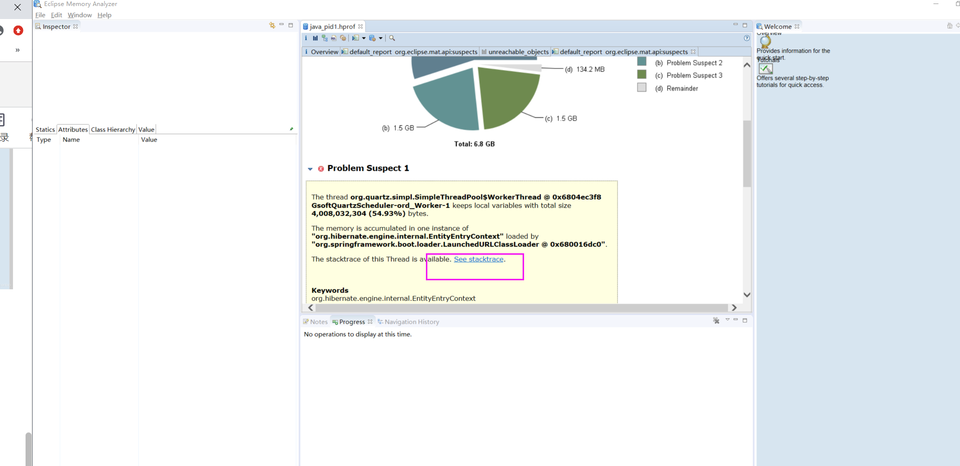The width and height of the screenshot is (960, 466).
Task: Minimize the Progress view panel
Action: (736, 319)
